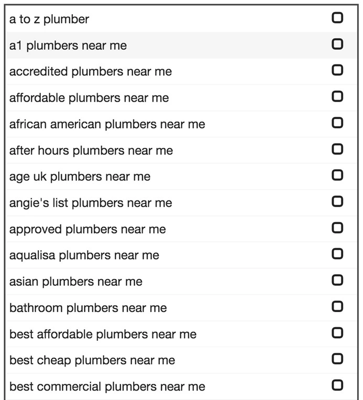
Task: Click the 'aqualisa plumbers near me' keyword text
Action: coord(84,255)
